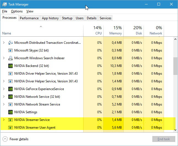The height and width of the screenshot is (146, 178).
Task: Click the Task Manager title bar icon
Action: [4, 4]
